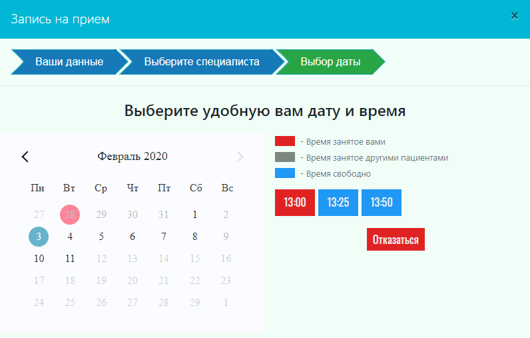Click red 'Время занятое вами' legend swatch

point(285,141)
